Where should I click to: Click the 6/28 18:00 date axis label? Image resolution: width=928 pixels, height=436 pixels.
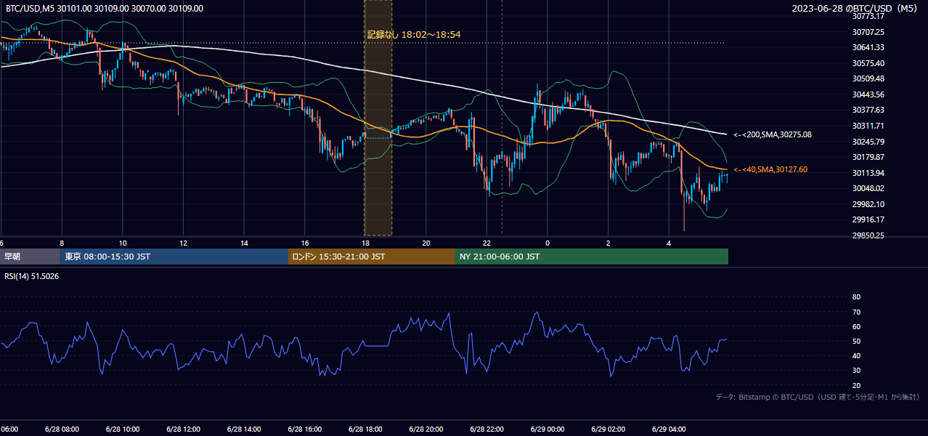point(365,429)
